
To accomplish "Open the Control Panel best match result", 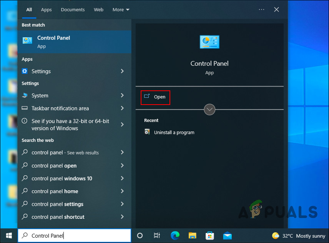I will point(75,42).
